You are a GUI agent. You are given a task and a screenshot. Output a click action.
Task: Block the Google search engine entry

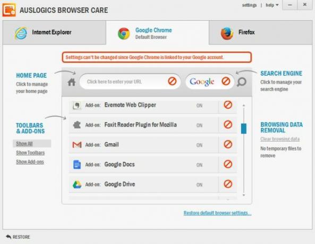coord(226,81)
